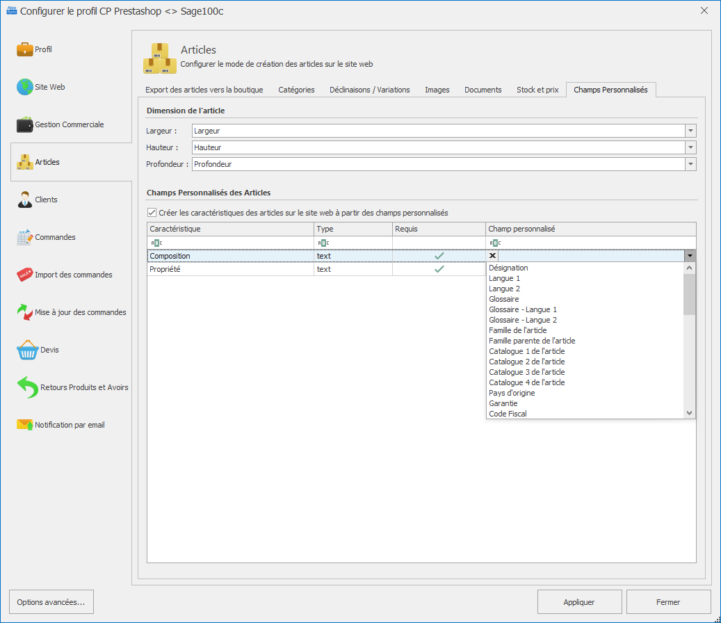Open the Déclinaisons / Variations tab
Viewport: 721px width, 623px height.
coord(370,90)
